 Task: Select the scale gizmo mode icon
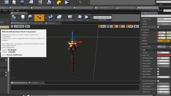coord(105,26)
